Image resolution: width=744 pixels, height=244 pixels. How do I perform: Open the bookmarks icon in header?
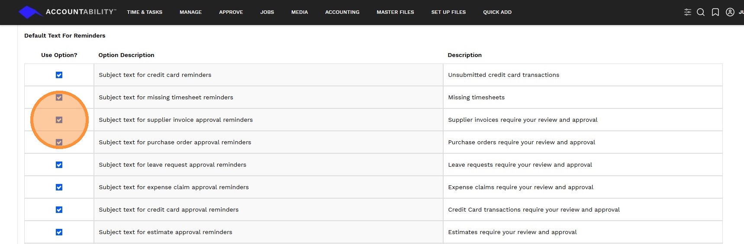715,12
